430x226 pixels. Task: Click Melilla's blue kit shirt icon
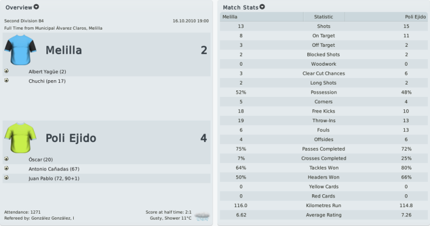click(20, 50)
